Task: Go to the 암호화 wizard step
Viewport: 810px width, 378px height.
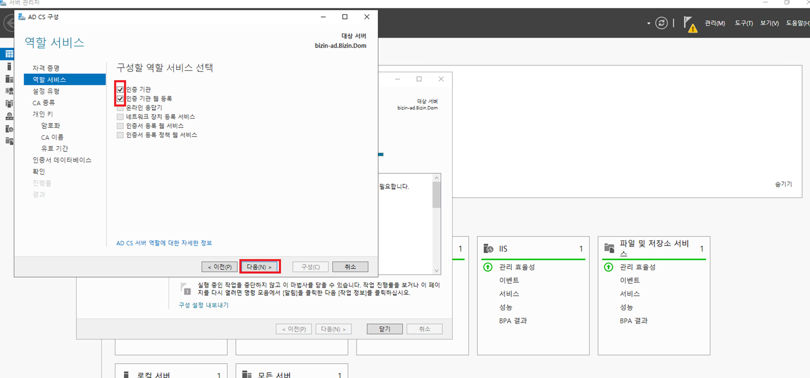Action: (51, 125)
